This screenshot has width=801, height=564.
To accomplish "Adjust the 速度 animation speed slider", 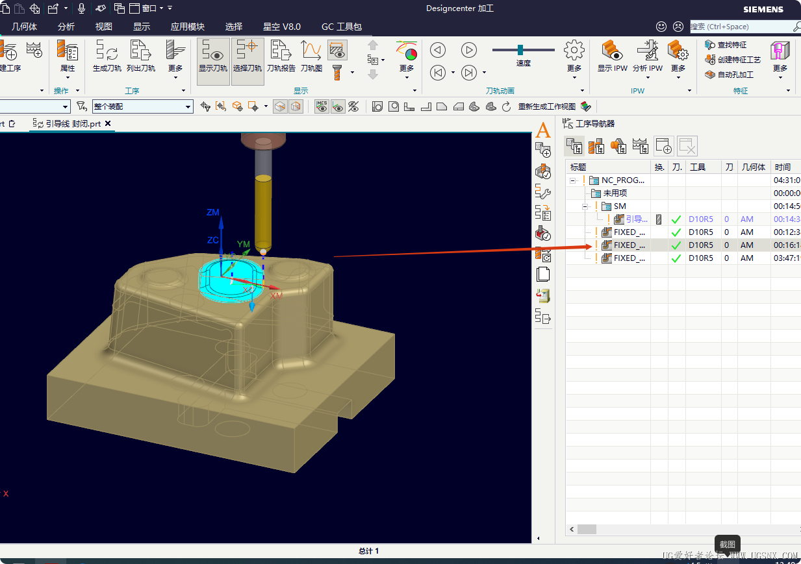I will (520, 50).
